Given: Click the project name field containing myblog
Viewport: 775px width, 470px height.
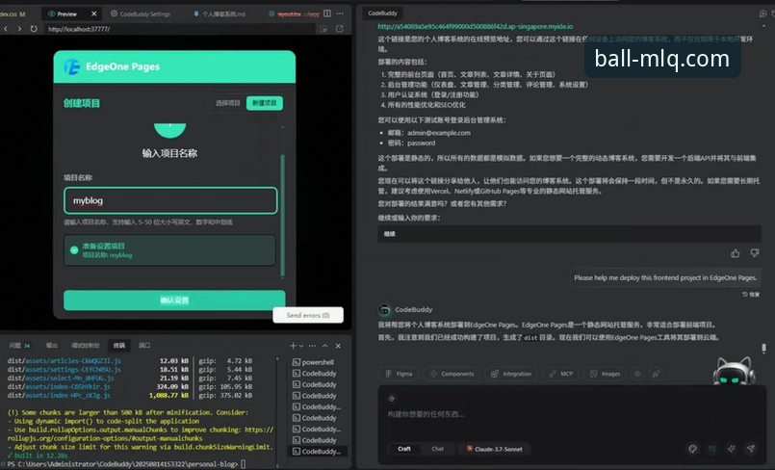Looking at the screenshot, I should click(x=170, y=200).
